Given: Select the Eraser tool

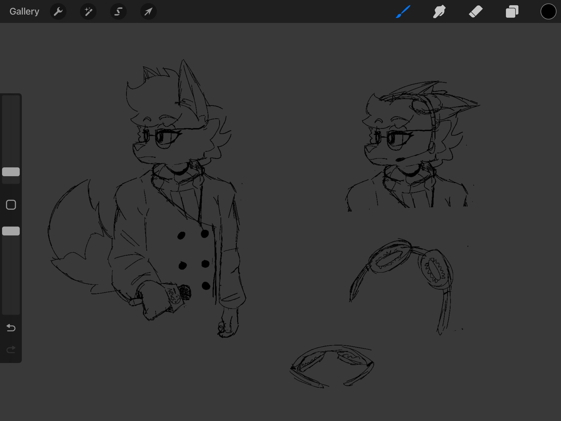Looking at the screenshot, I should 475,12.
